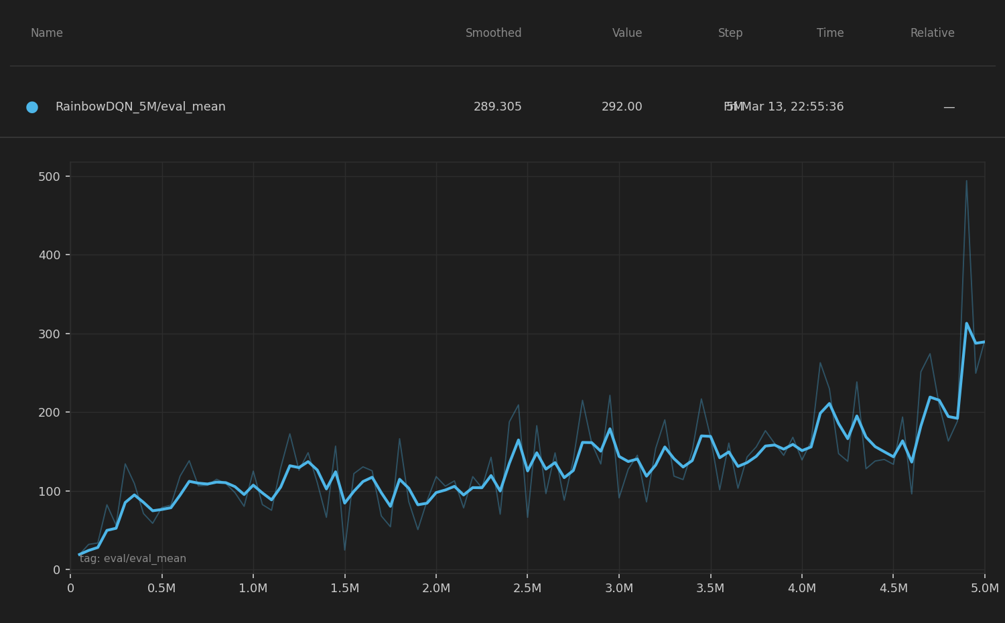Click the blue RainbowDQN_5M run color dot
1005x623 pixels.
point(32,107)
